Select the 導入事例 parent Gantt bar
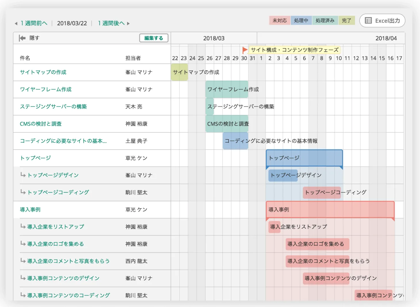Image resolution: width=420 pixels, height=307 pixels. coord(330,210)
